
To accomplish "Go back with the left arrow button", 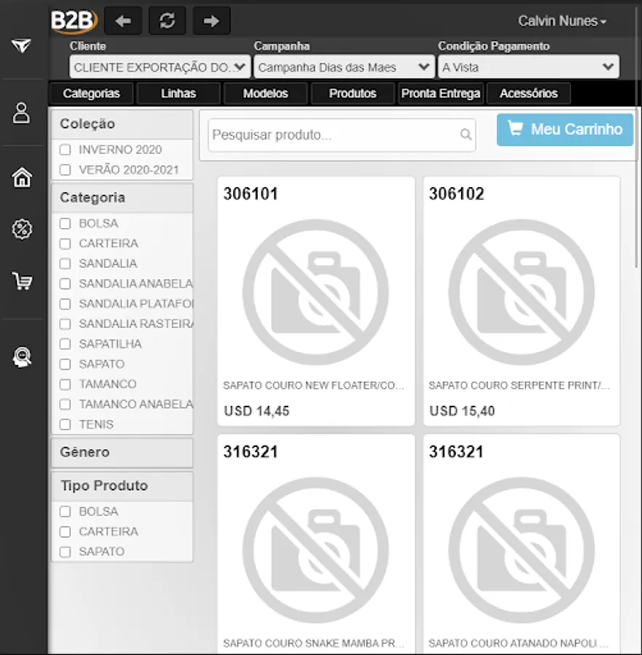I will coord(123,20).
